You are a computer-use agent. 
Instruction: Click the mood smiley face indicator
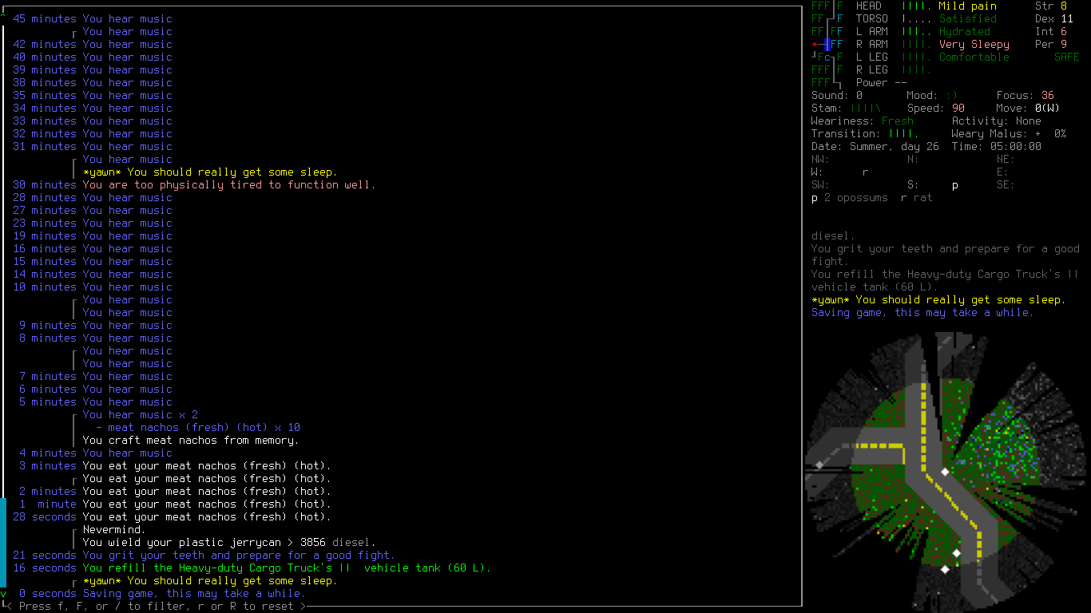click(951, 95)
